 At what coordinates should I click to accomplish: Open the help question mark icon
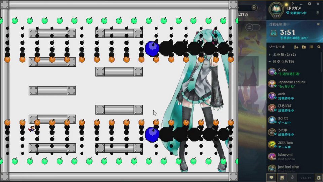click(x=292, y=4)
